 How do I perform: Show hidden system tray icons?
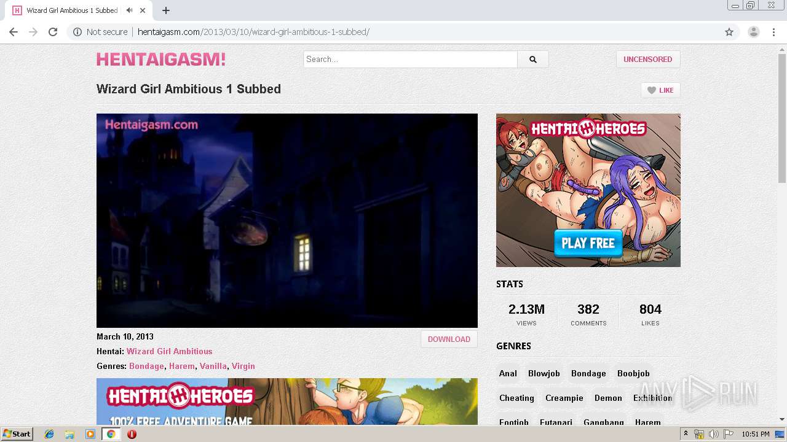(686, 433)
